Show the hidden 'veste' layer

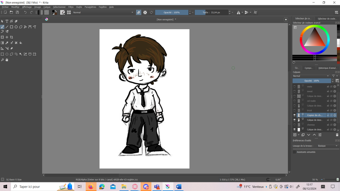[x=294, y=87]
